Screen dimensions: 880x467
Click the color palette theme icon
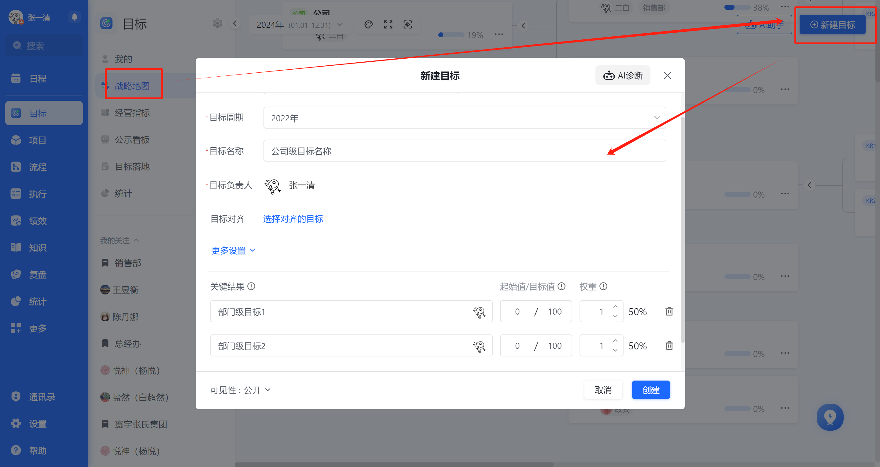(368, 24)
